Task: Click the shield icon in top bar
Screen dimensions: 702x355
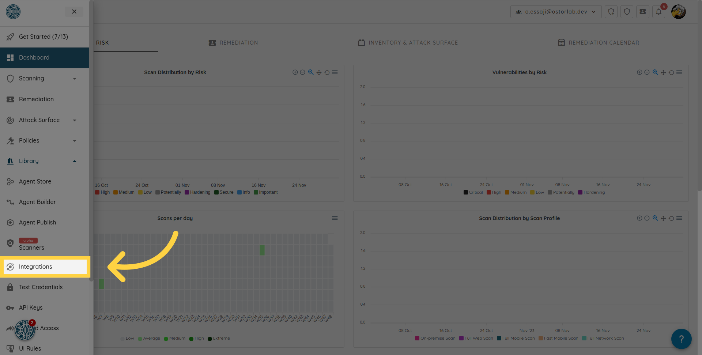Action: pyautogui.click(x=627, y=12)
